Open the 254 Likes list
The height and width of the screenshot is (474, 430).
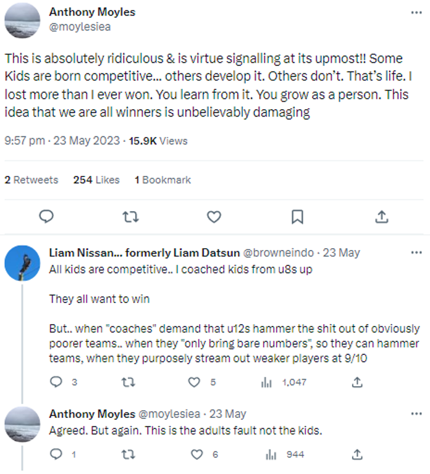coord(96,180)
